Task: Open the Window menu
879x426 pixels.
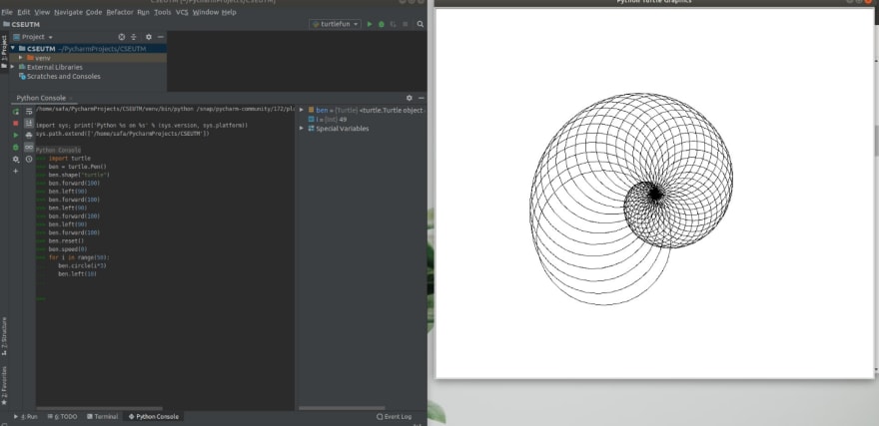Action: [206, 12]
